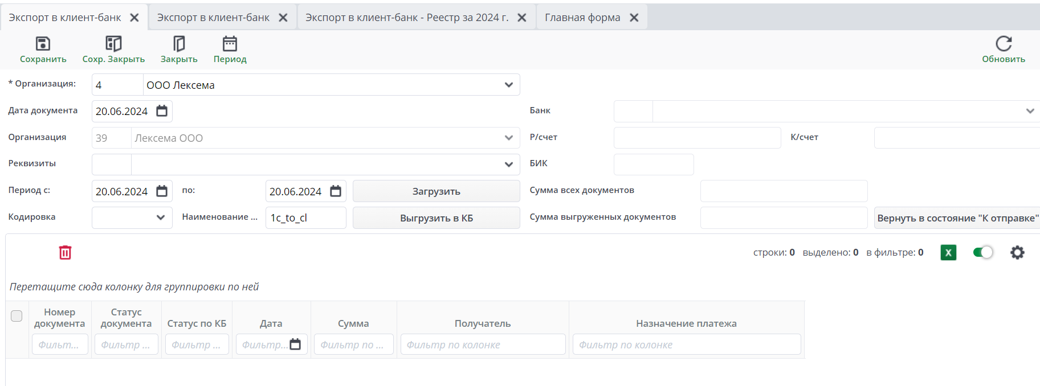Viewport: 1040px width, 386px height.
Task: Click the Сохранить save icon
Action: coord(43,44)
